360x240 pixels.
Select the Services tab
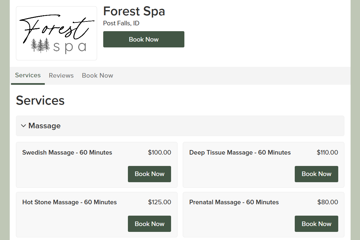click(28, 75)
